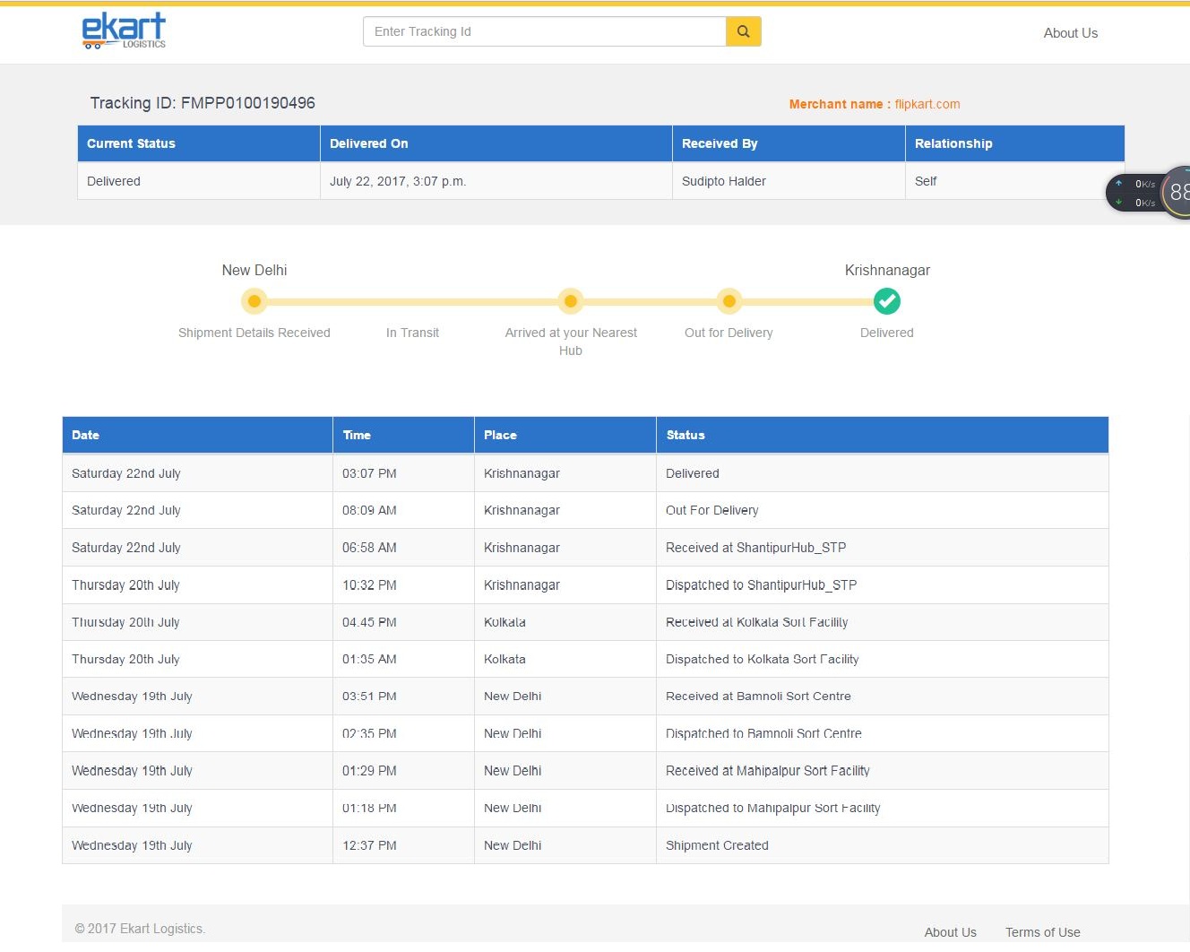
Task: Click the green Delivered checkmark icon
Action: [886, 301]
